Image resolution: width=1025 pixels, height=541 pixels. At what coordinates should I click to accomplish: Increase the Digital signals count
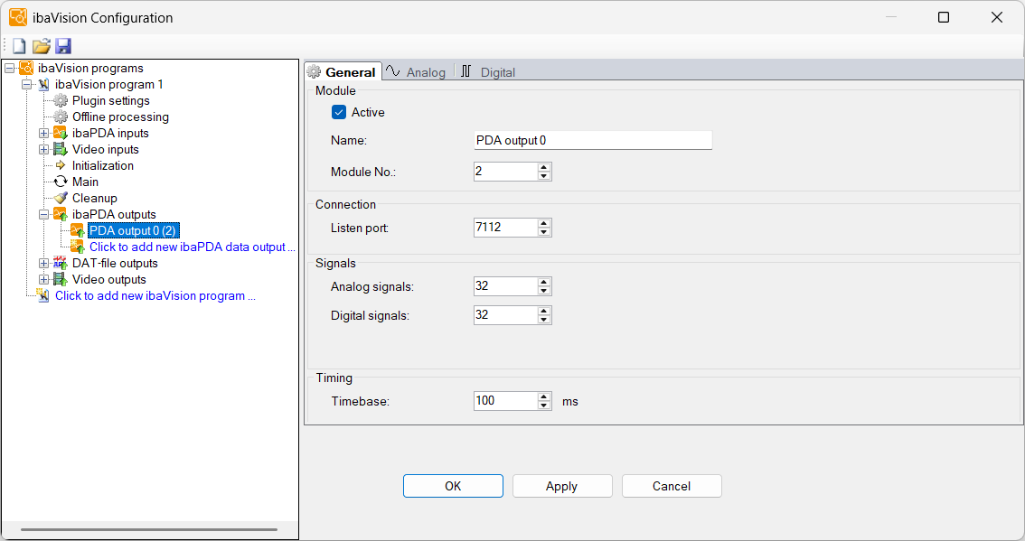click(x=544, y=311)
